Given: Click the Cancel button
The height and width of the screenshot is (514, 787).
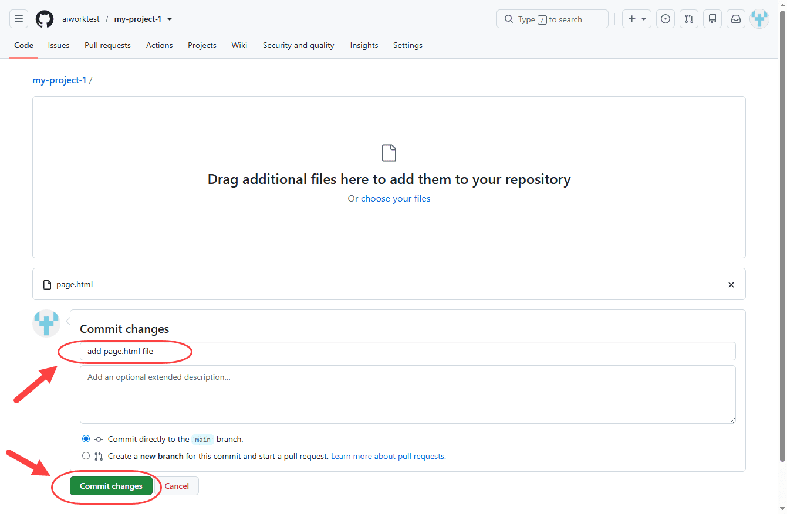Looking at the screenshot, I should click(177, 486).
